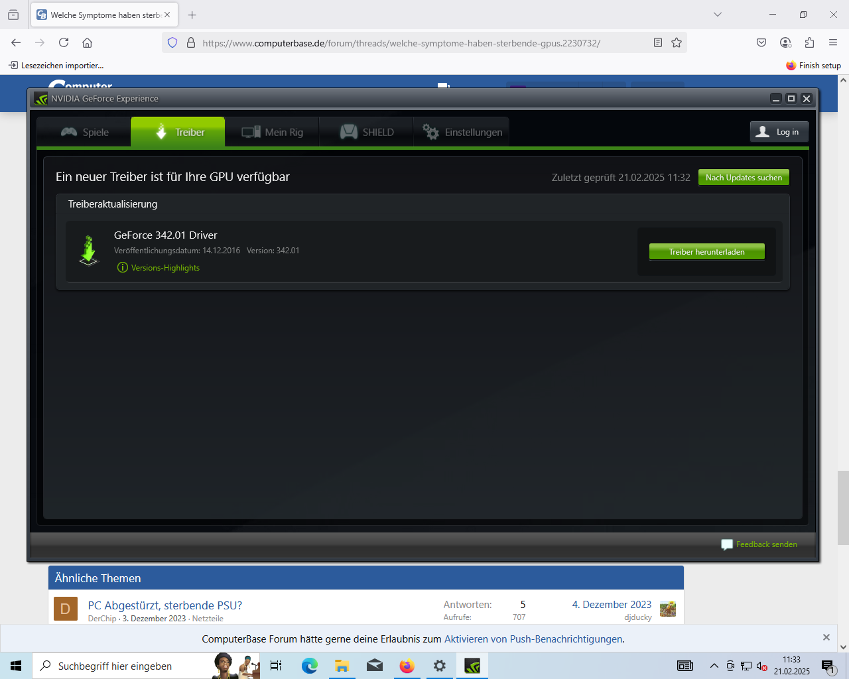The image size is (849, 679).
Task: Go back one page in Firefox
Action: [16, 42]
